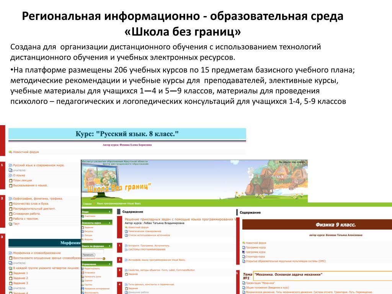The width and height of the screenshot is (392, 294).
Task: Click Word icon beside lowercase программа курса
Action: [x=244, y=252]
